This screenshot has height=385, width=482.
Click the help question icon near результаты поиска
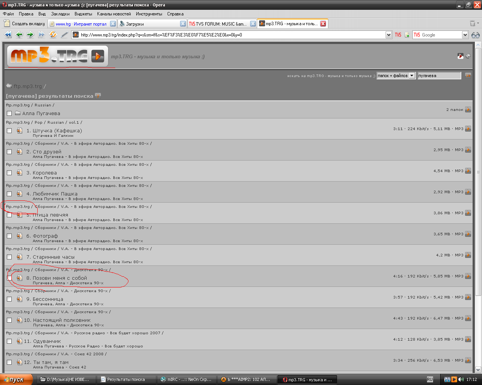98,96
